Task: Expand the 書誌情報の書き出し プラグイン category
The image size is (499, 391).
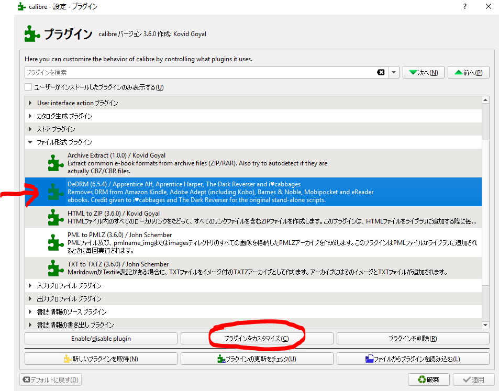Action: [x=30, y=325]
